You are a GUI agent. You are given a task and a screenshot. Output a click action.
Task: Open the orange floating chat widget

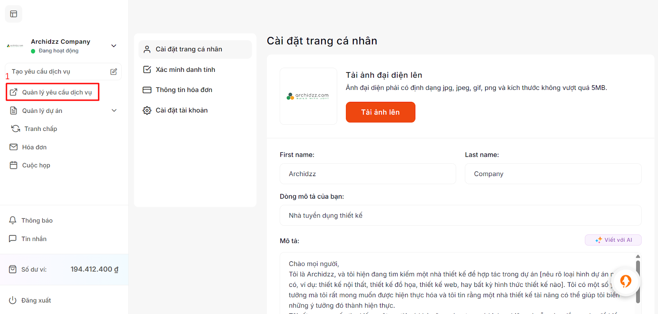click(626, 281)
